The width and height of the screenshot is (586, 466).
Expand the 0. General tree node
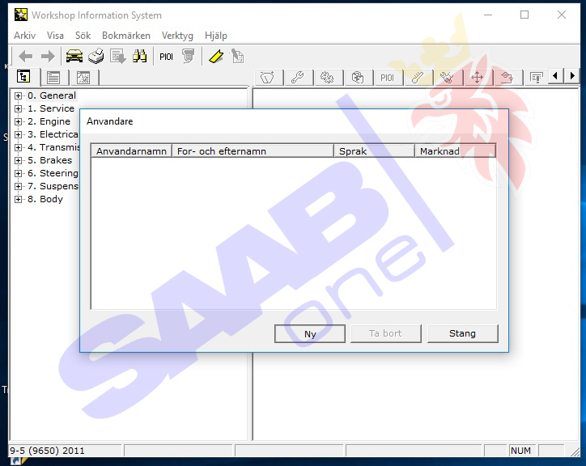pyautogui.click(x=19, y=95)
